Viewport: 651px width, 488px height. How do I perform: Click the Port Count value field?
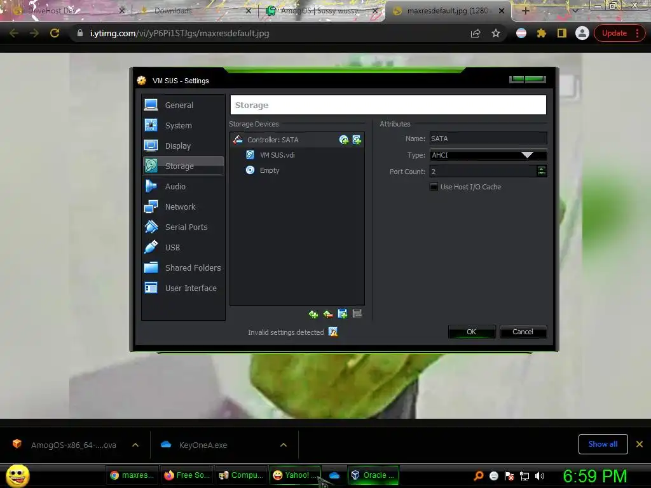click(x=483, y=172)
